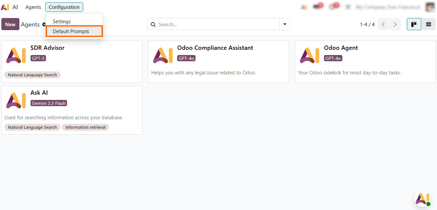
Task: Select Default Prompts from Configuration menu
Action: click(x=71, y=31)
